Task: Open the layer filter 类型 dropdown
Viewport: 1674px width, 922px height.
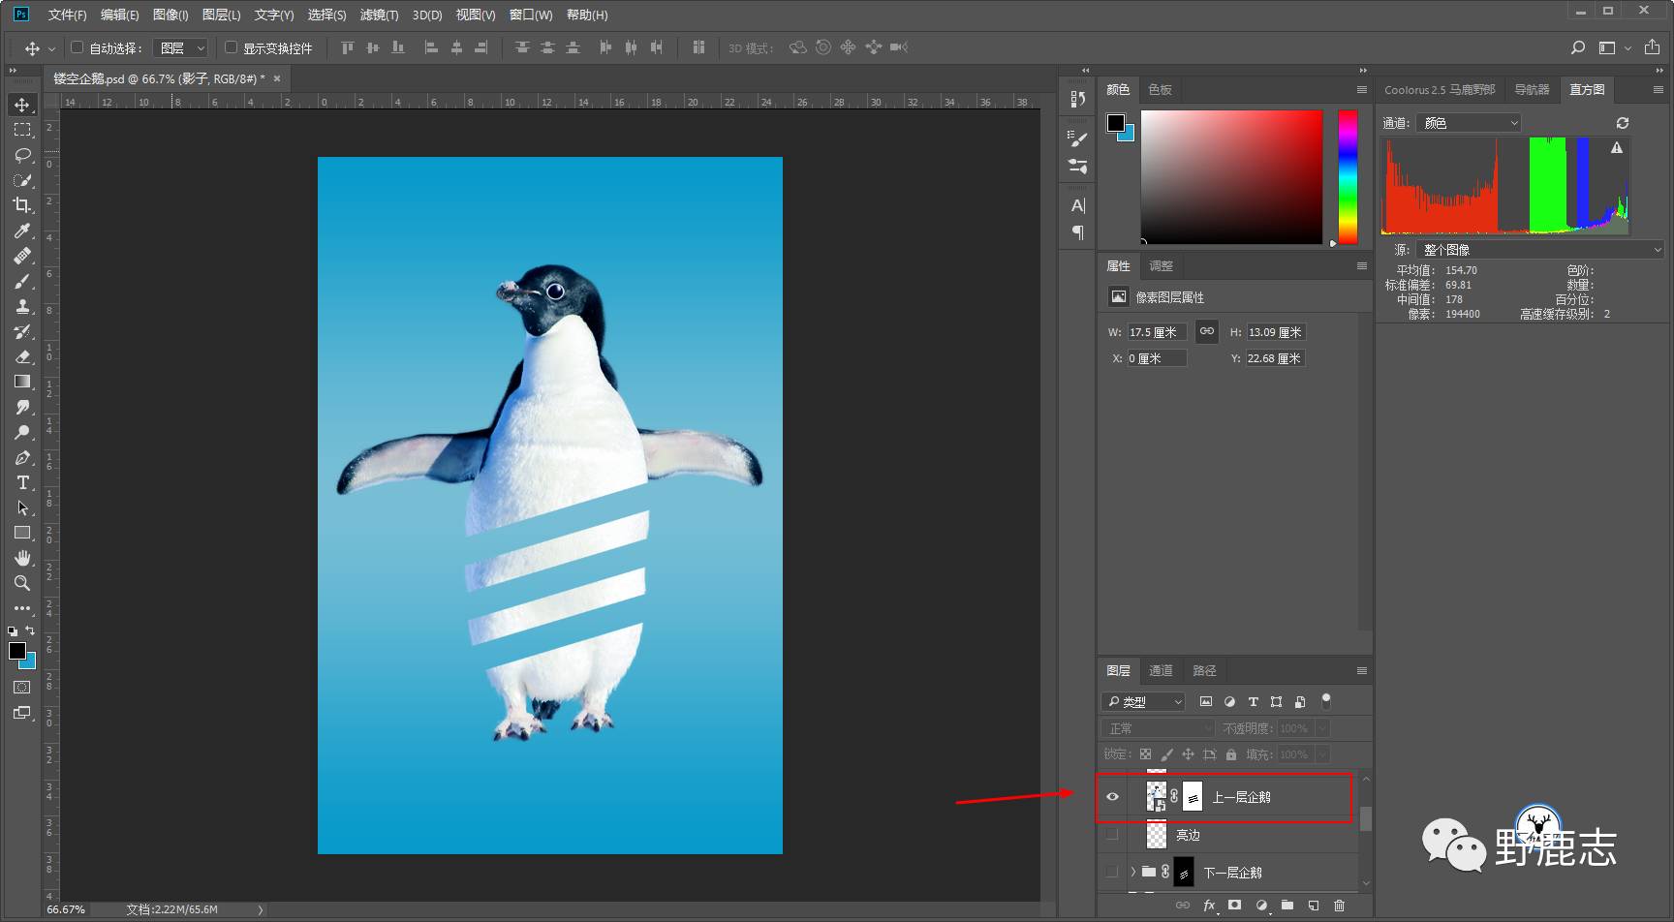Action: tap(1143, 702)
